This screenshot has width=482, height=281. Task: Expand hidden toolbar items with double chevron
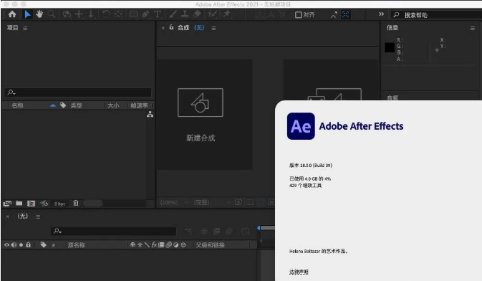point(381,14)
